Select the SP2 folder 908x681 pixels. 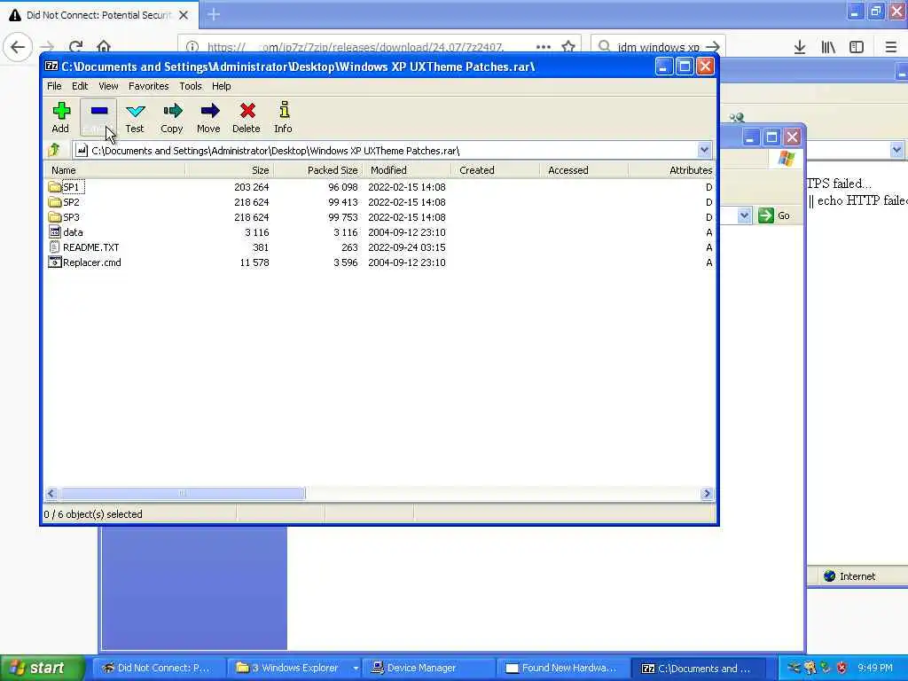pos(71,202)
